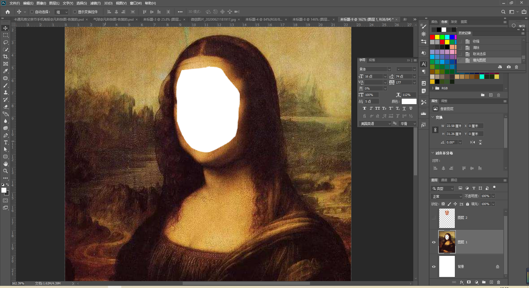This screenshot has height=288, width=529.
Task: Hide the 图层 1 layer
Action: (434, 242)
